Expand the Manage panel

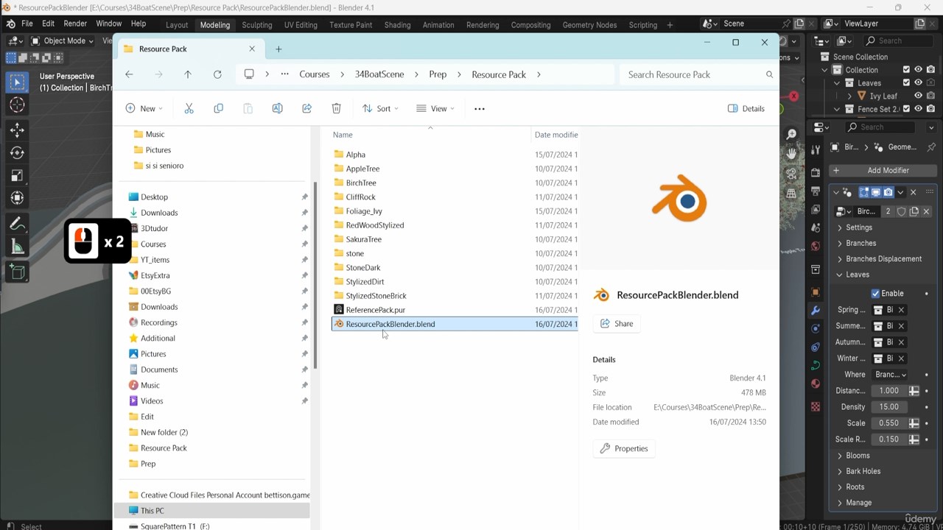coord(858,503)
